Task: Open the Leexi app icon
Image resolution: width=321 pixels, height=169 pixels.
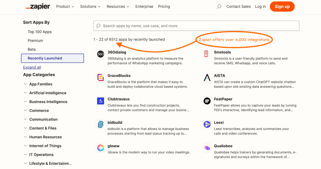Action: 207,124
